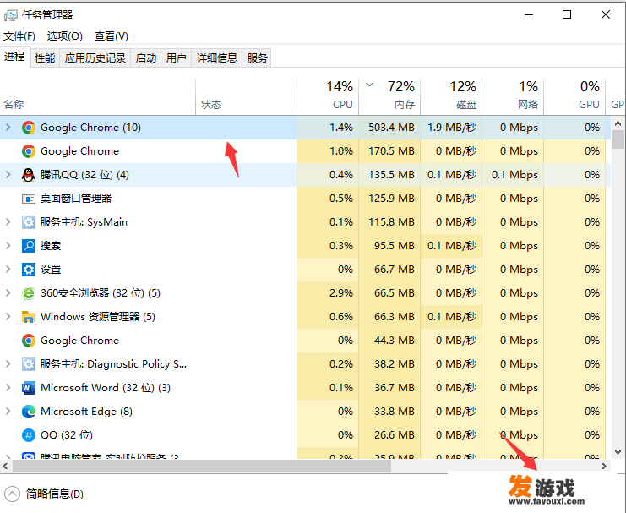Select the QQ (32 位) process name
Viewport: 626px width, 513px height.
coord(67,434)
